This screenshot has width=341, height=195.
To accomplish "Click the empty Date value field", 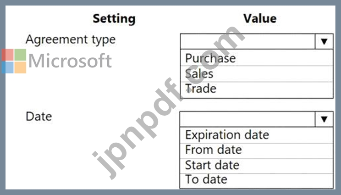I will 247,119.
